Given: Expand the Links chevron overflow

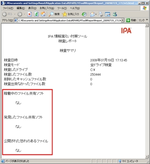Looking at the screenshot, I should 147,20.
